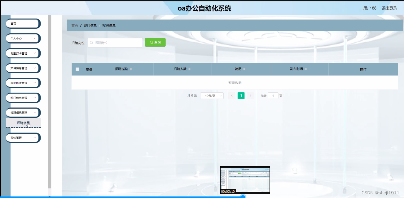Click the 前往 page number input field
The width and height of the screenshot is (404, 198).
tap(273, 95)
